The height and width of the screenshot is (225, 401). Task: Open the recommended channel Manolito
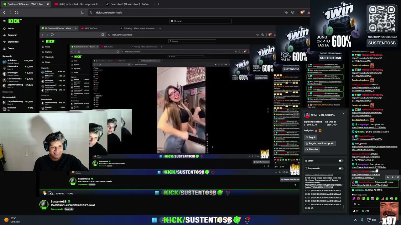click(18, 109)
